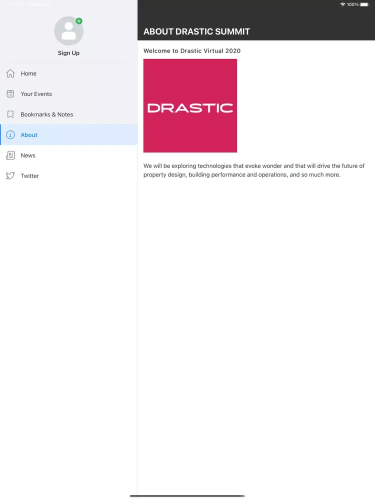Click the About Drastic Summit header title

(196, 31)
